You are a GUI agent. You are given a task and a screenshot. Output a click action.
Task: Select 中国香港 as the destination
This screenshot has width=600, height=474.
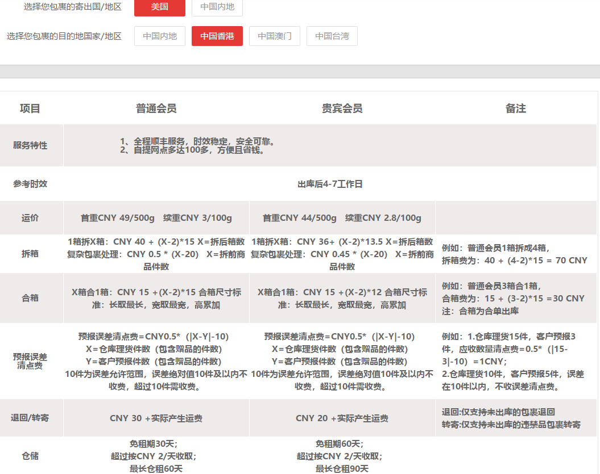(217, 36)
